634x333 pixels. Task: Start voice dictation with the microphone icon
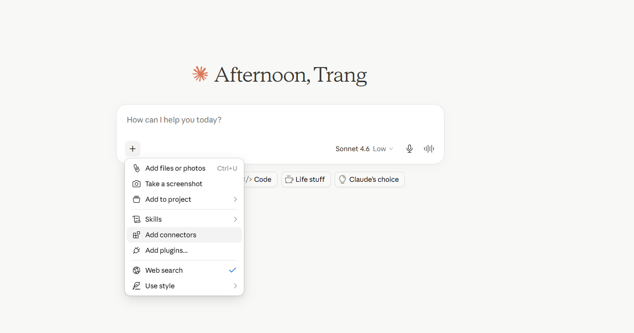tap(410, 149)
